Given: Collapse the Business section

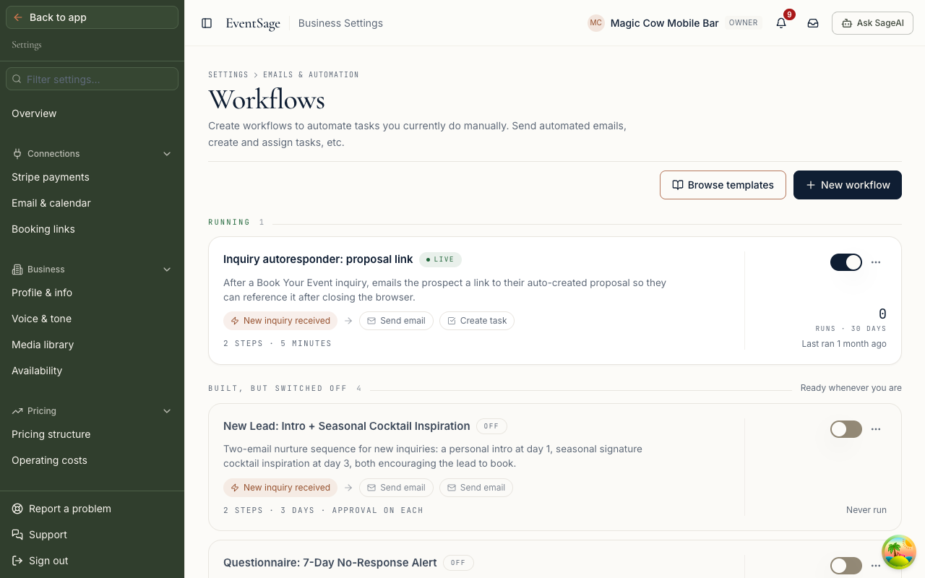Looking at the screenshot, I should coord(92,269).
